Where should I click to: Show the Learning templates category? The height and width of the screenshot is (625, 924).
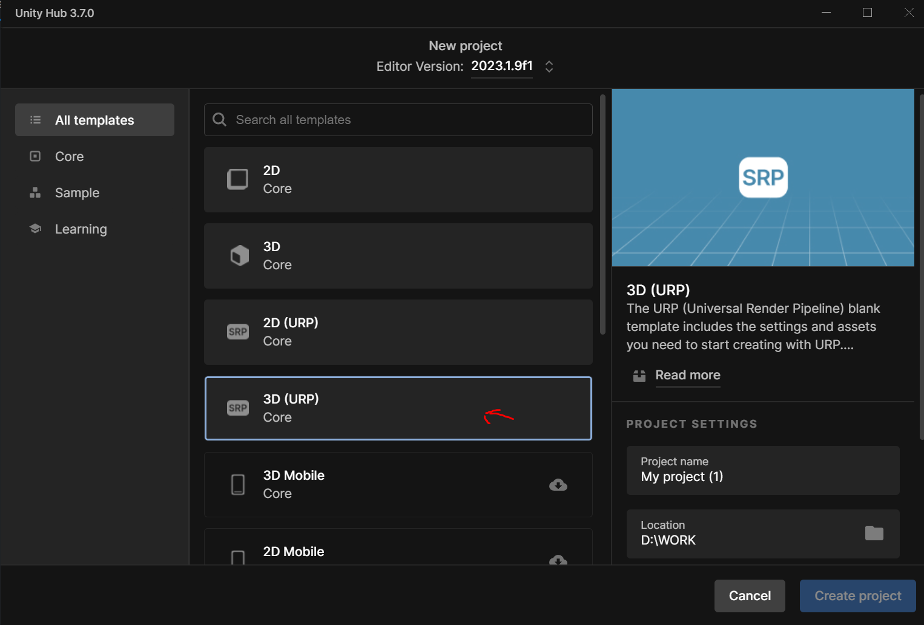pos(81,229)
